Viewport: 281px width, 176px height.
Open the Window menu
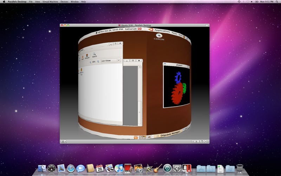75,2
